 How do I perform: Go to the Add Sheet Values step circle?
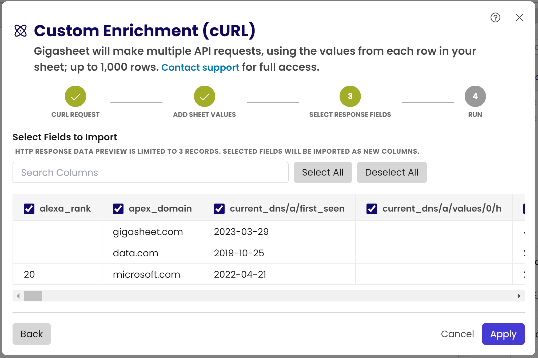pyautogui.click(x=204, y=96)
